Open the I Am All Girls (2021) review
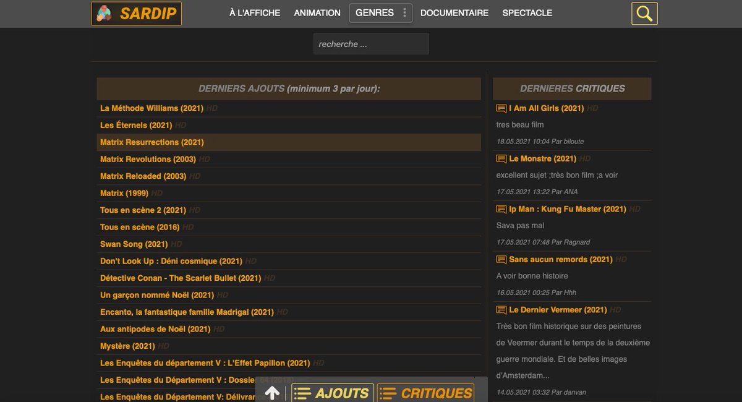Image resolution: width=742 pixels, height=402 pixels. [547, 108]
